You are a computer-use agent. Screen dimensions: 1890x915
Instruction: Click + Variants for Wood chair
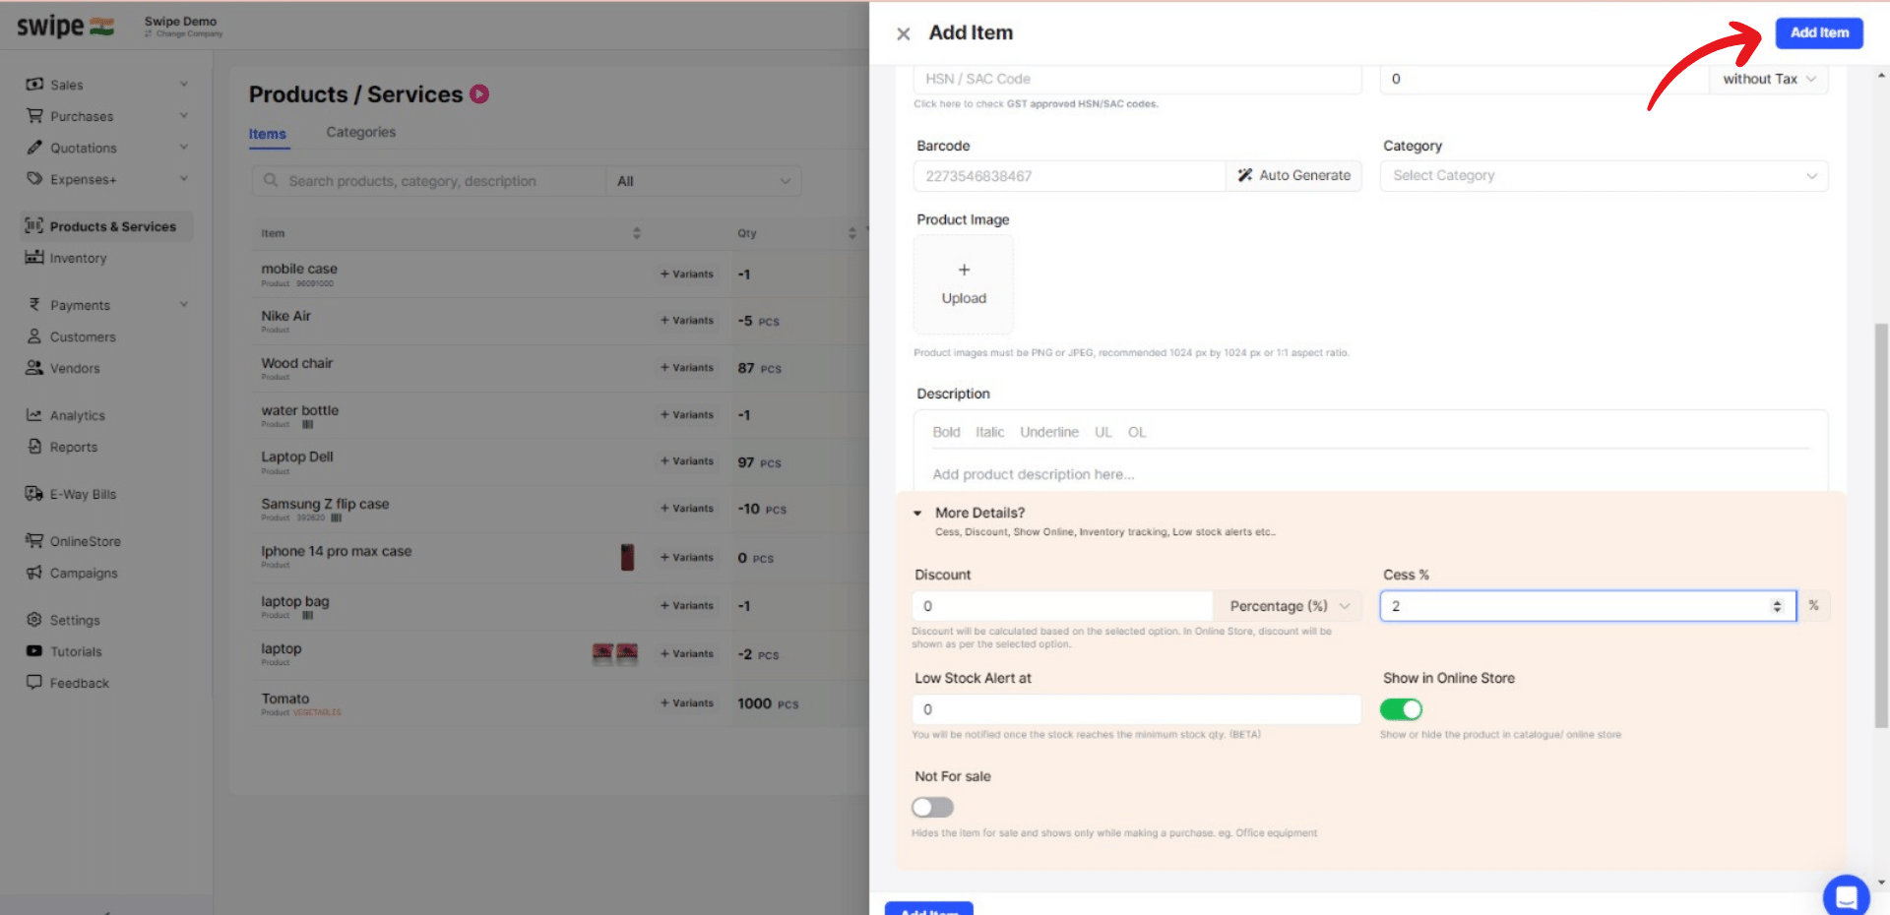[x=687, y=368]
